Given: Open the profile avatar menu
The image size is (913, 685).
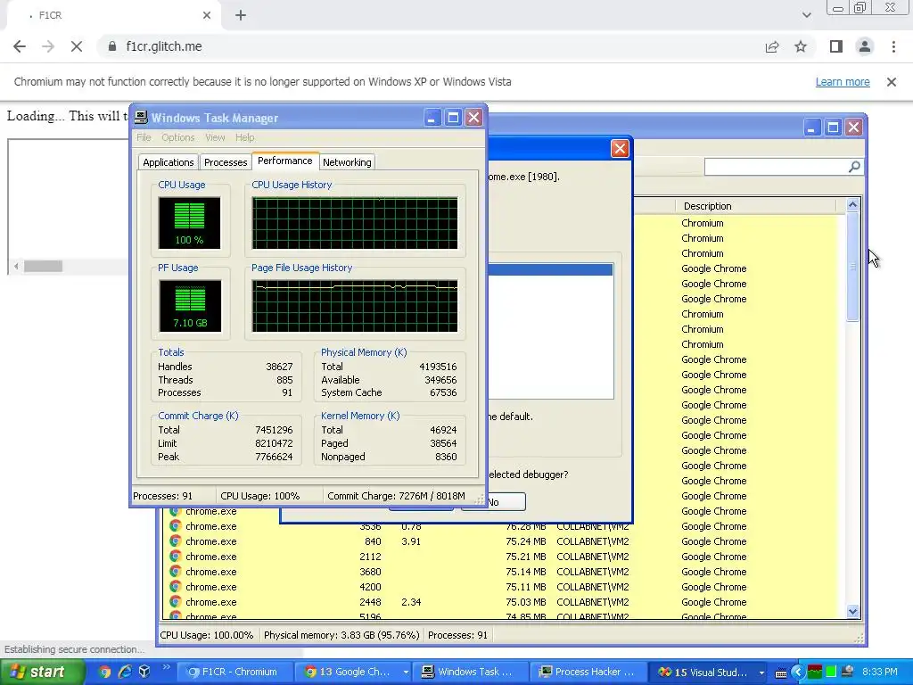Looking at the screenshot, I should click(x=865, y=46).
